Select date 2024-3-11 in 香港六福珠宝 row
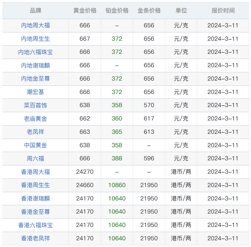The height and width of the screenshot is (247, 251). click(x=223, y=225)
